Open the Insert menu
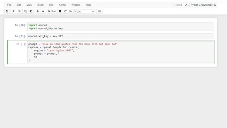This screenshot has width=227, height=128. click(40, 5)
